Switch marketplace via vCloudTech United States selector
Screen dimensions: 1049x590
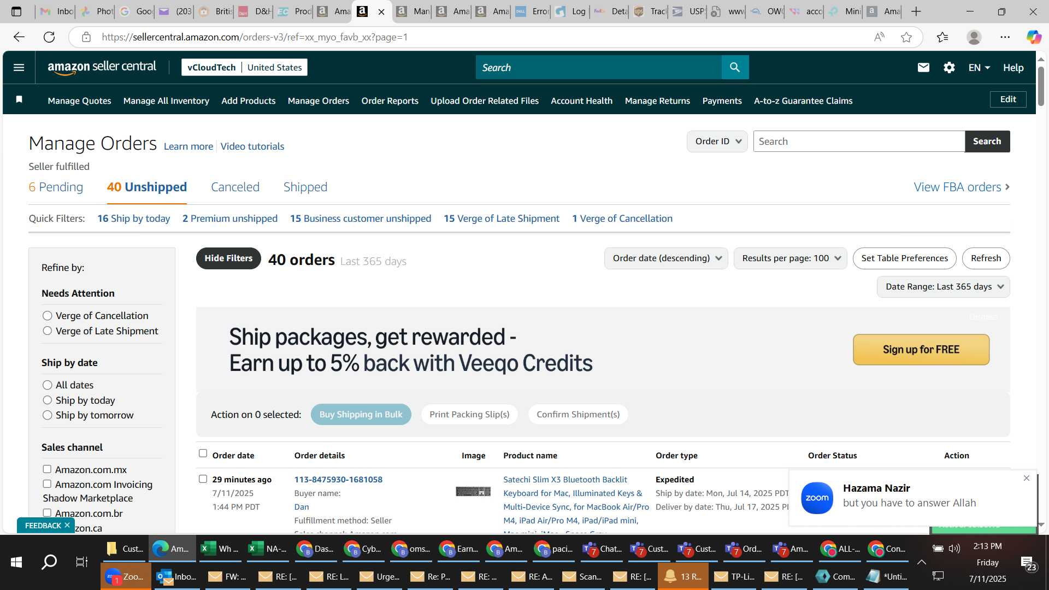click(x=244, y=67)
